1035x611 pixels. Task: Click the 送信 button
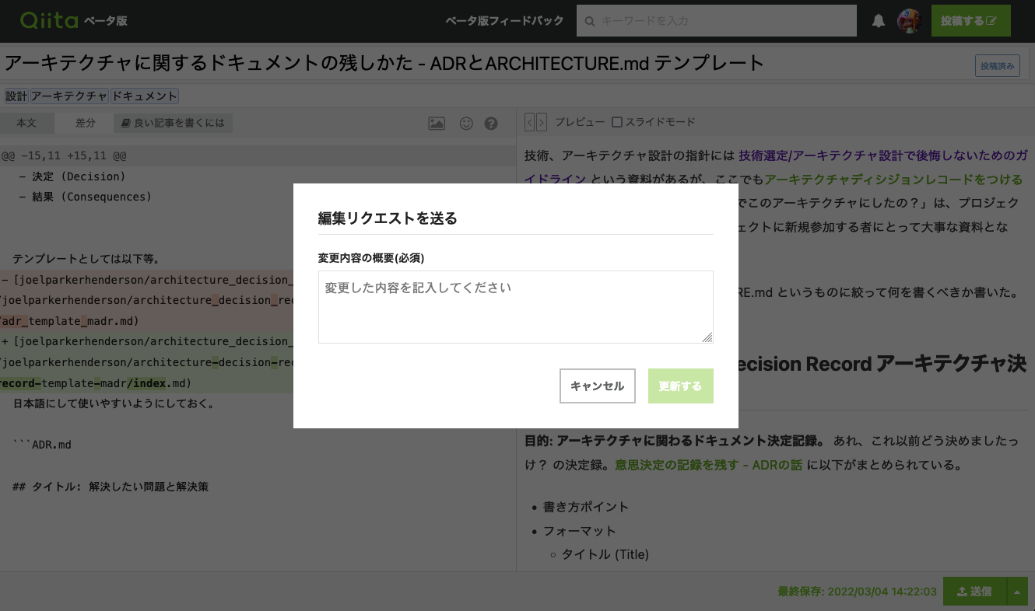pyautogui.click(x=974, y=592)
